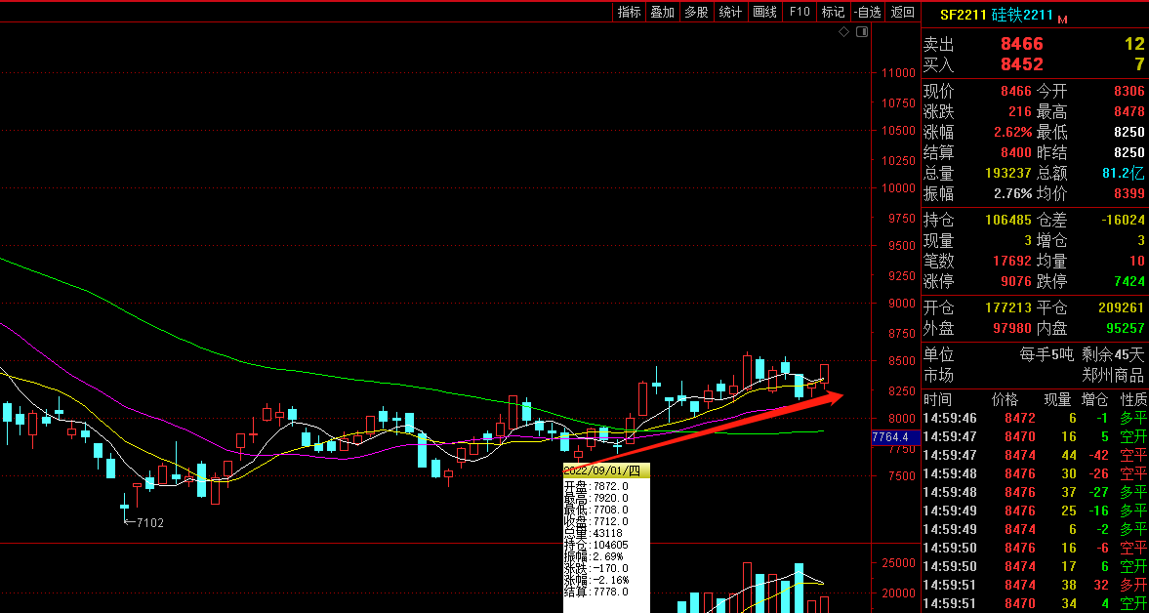Select the 卖出 sell price 8466
Image resolution: width=1149 pixels, height=613 pixels.
[1021, 44]
